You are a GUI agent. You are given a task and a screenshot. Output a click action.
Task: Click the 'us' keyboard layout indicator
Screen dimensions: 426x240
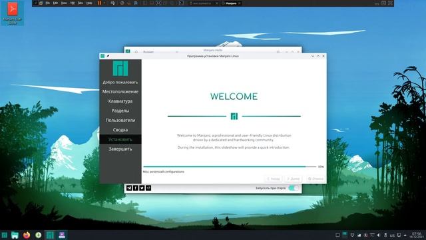[392, 235]
